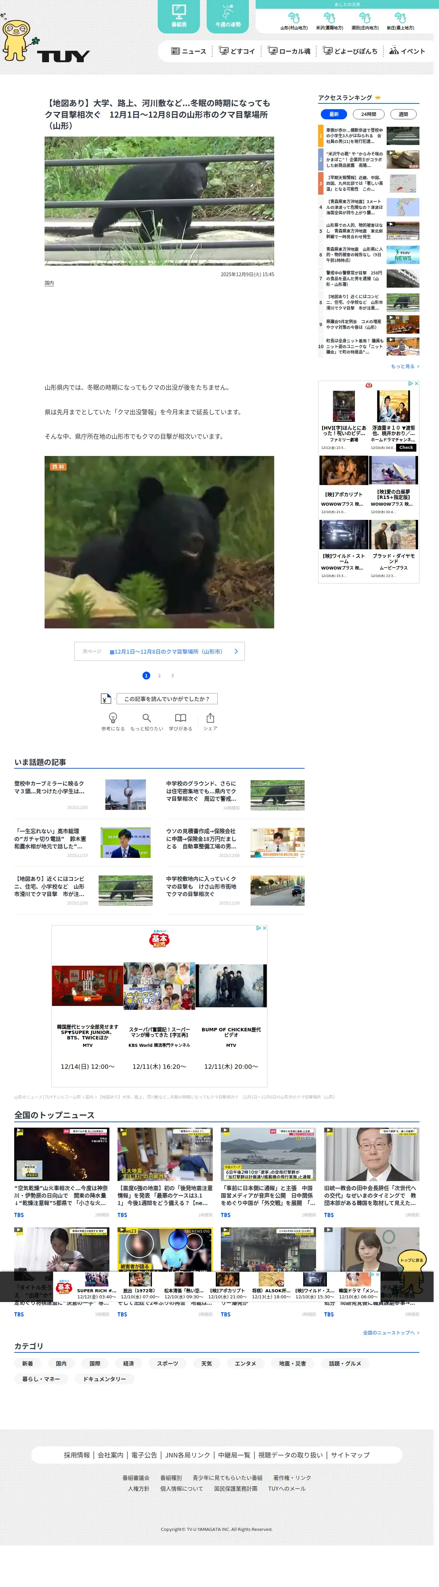Open ranking 7 thumbnail of police building

[x=403, y=279]
